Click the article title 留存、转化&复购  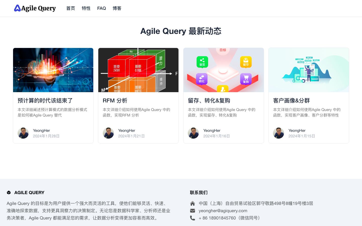209,100
